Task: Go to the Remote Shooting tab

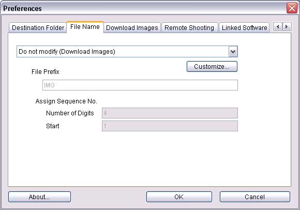Action: 189,28
